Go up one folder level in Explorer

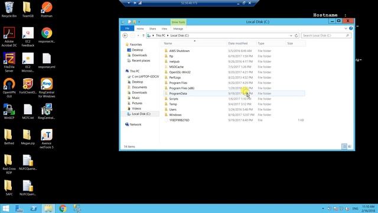pyautogui.click(x=144, y=35)
